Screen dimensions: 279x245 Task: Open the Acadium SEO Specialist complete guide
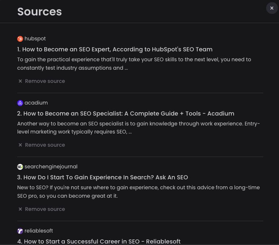(x=126, y=114)
